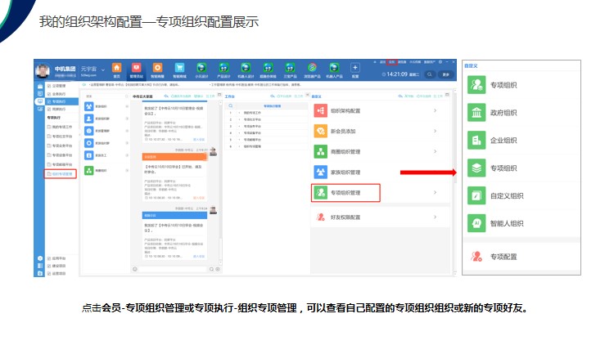614x345 pixels.
Task: Expand chevron on 专项组织管理 row
Action: pos(435,192)
